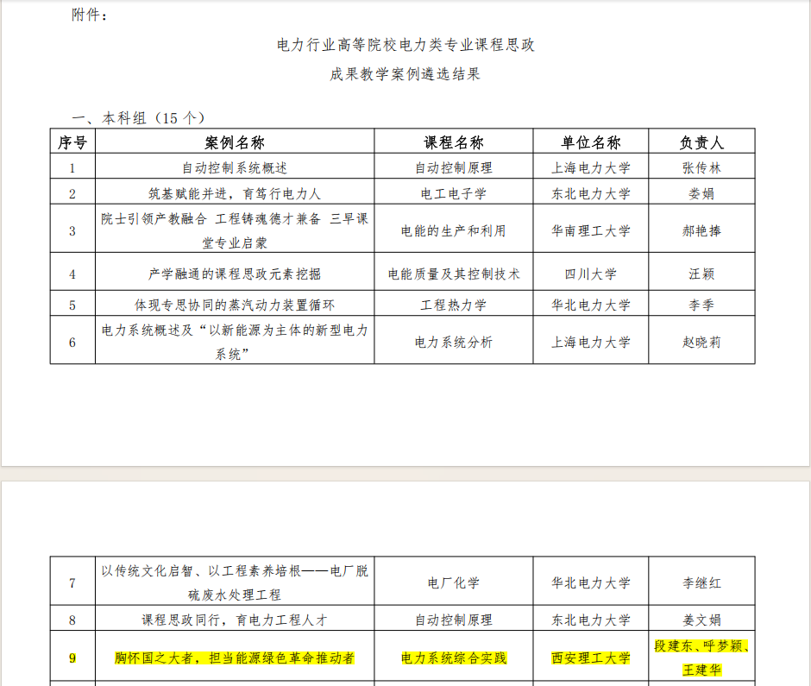Viewport: 811px width, 686px height.
Task: Click the '负责人' column header
Action: coord(701,142)
